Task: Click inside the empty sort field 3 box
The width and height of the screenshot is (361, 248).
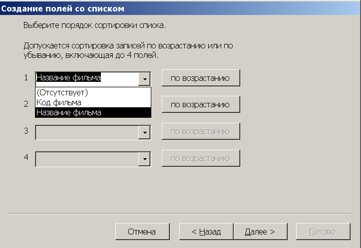Action: [x=87, y=133]
